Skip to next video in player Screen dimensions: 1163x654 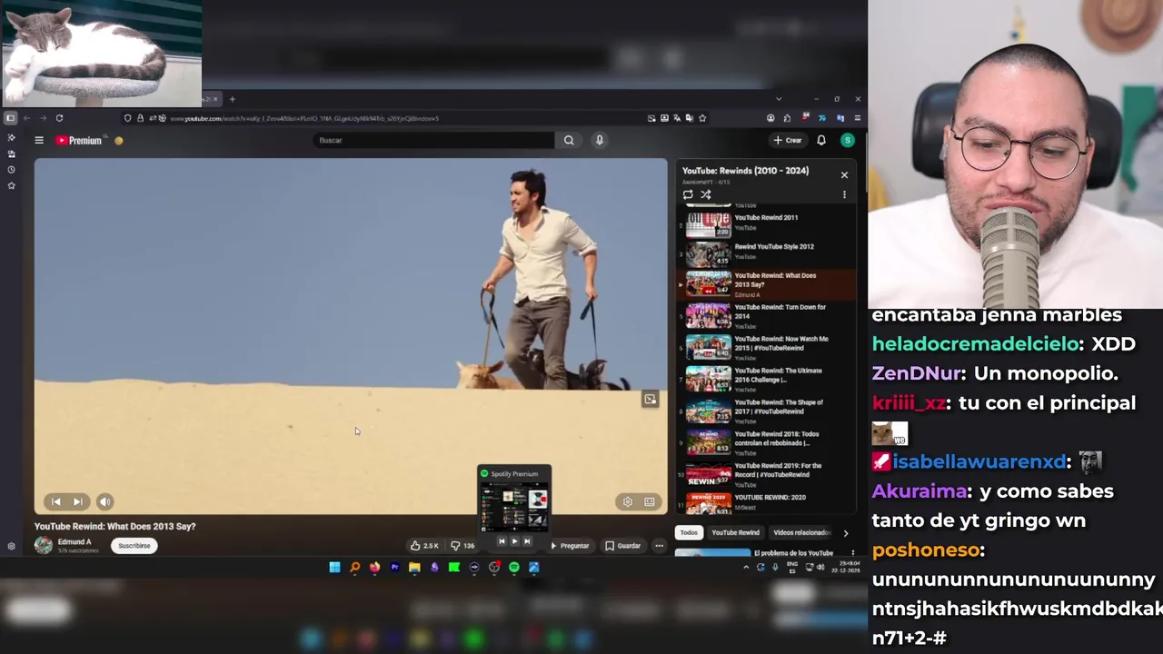click(x=78, y=501)
